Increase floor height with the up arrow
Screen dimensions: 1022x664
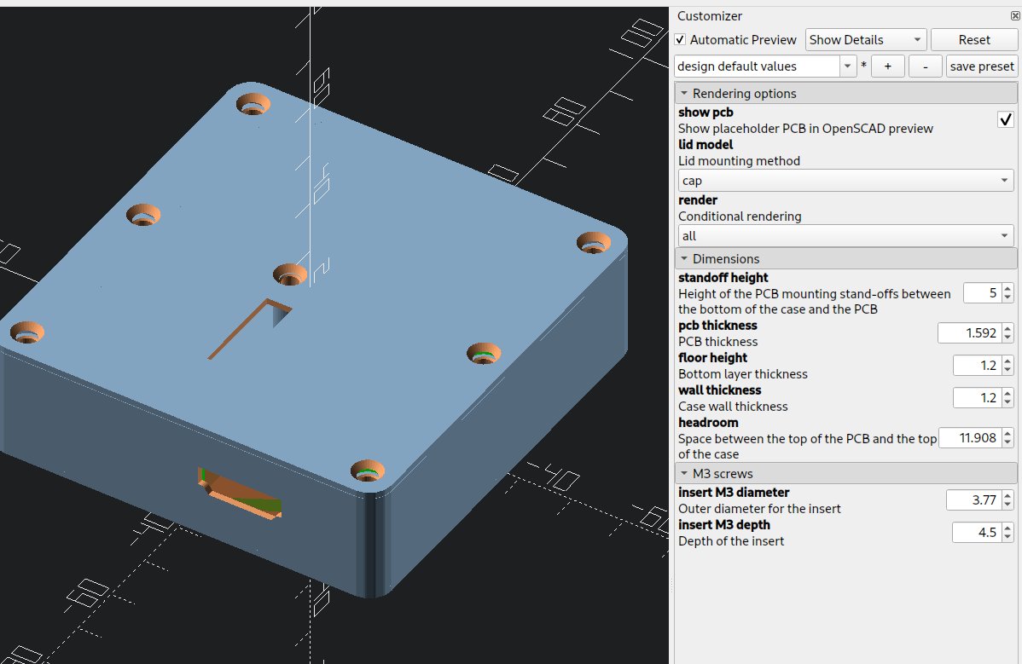coord(1007,361)
